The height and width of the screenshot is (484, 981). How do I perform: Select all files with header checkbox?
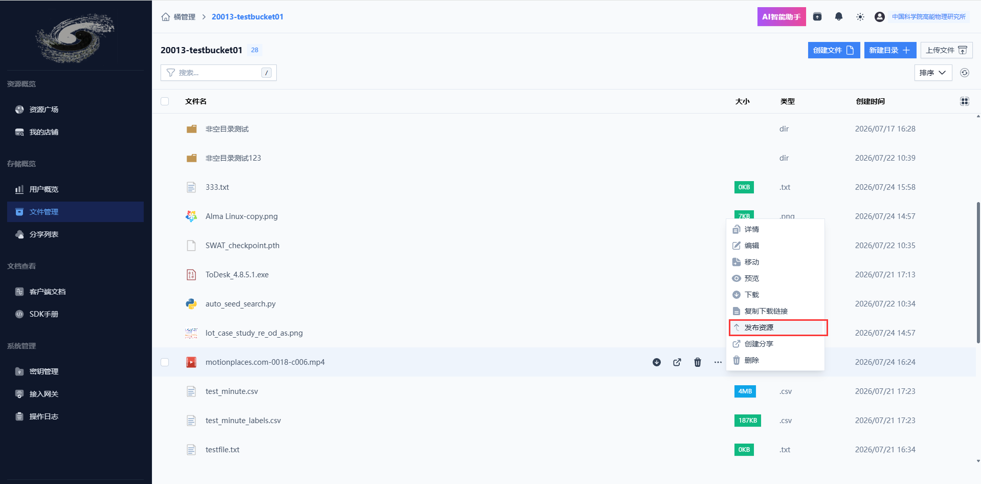tap(165, 101)
